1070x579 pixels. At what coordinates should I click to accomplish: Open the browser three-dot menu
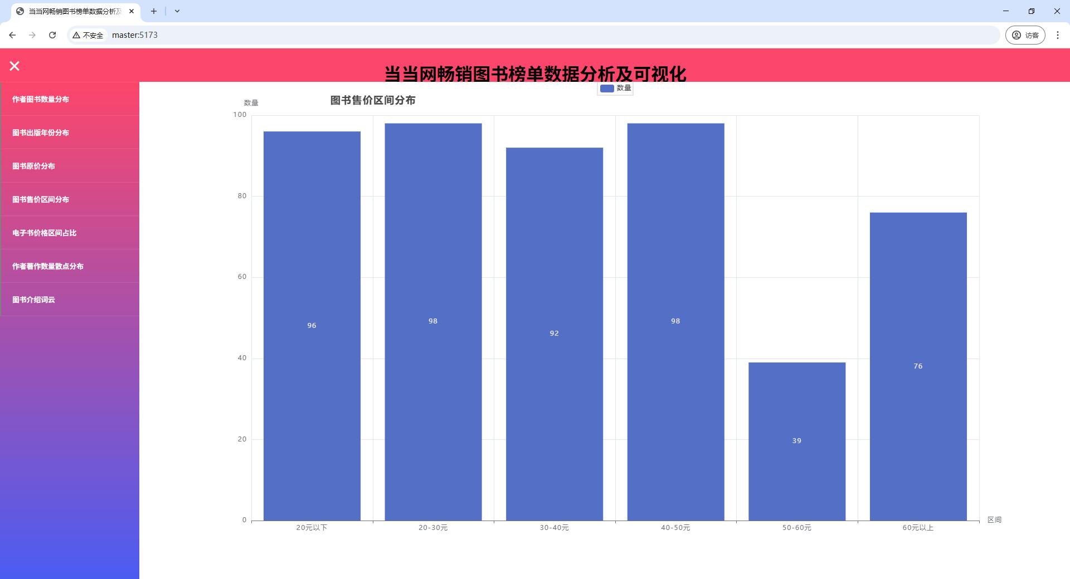[x=1058, y=35]
